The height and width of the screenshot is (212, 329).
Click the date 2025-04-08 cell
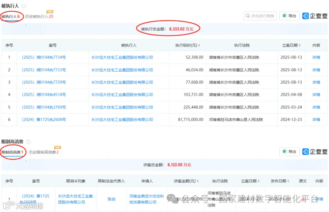coord(291,95)
